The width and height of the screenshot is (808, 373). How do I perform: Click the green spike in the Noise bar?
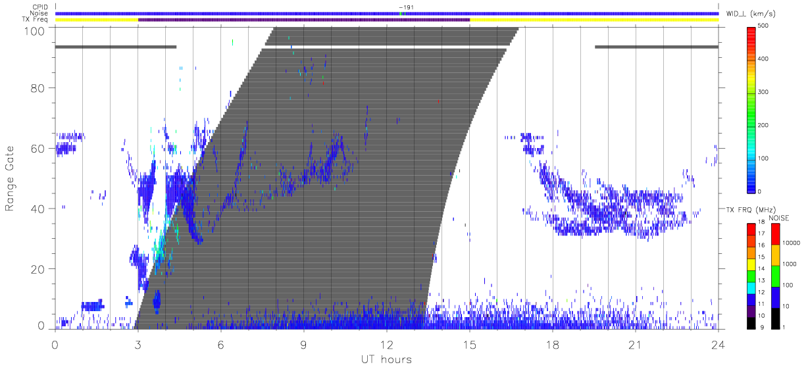point(401,13)
